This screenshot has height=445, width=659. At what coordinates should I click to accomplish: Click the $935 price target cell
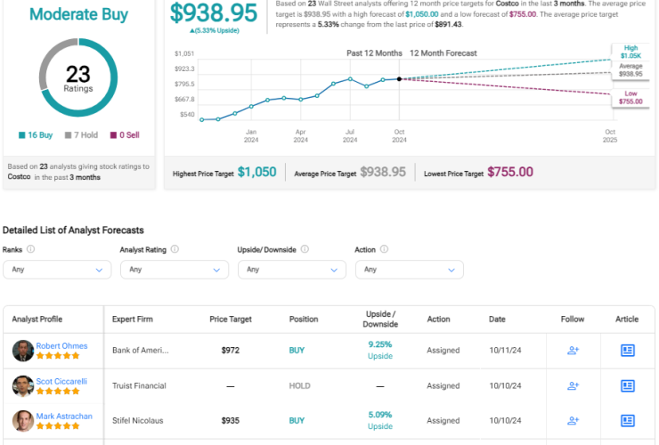coord(231,420)
